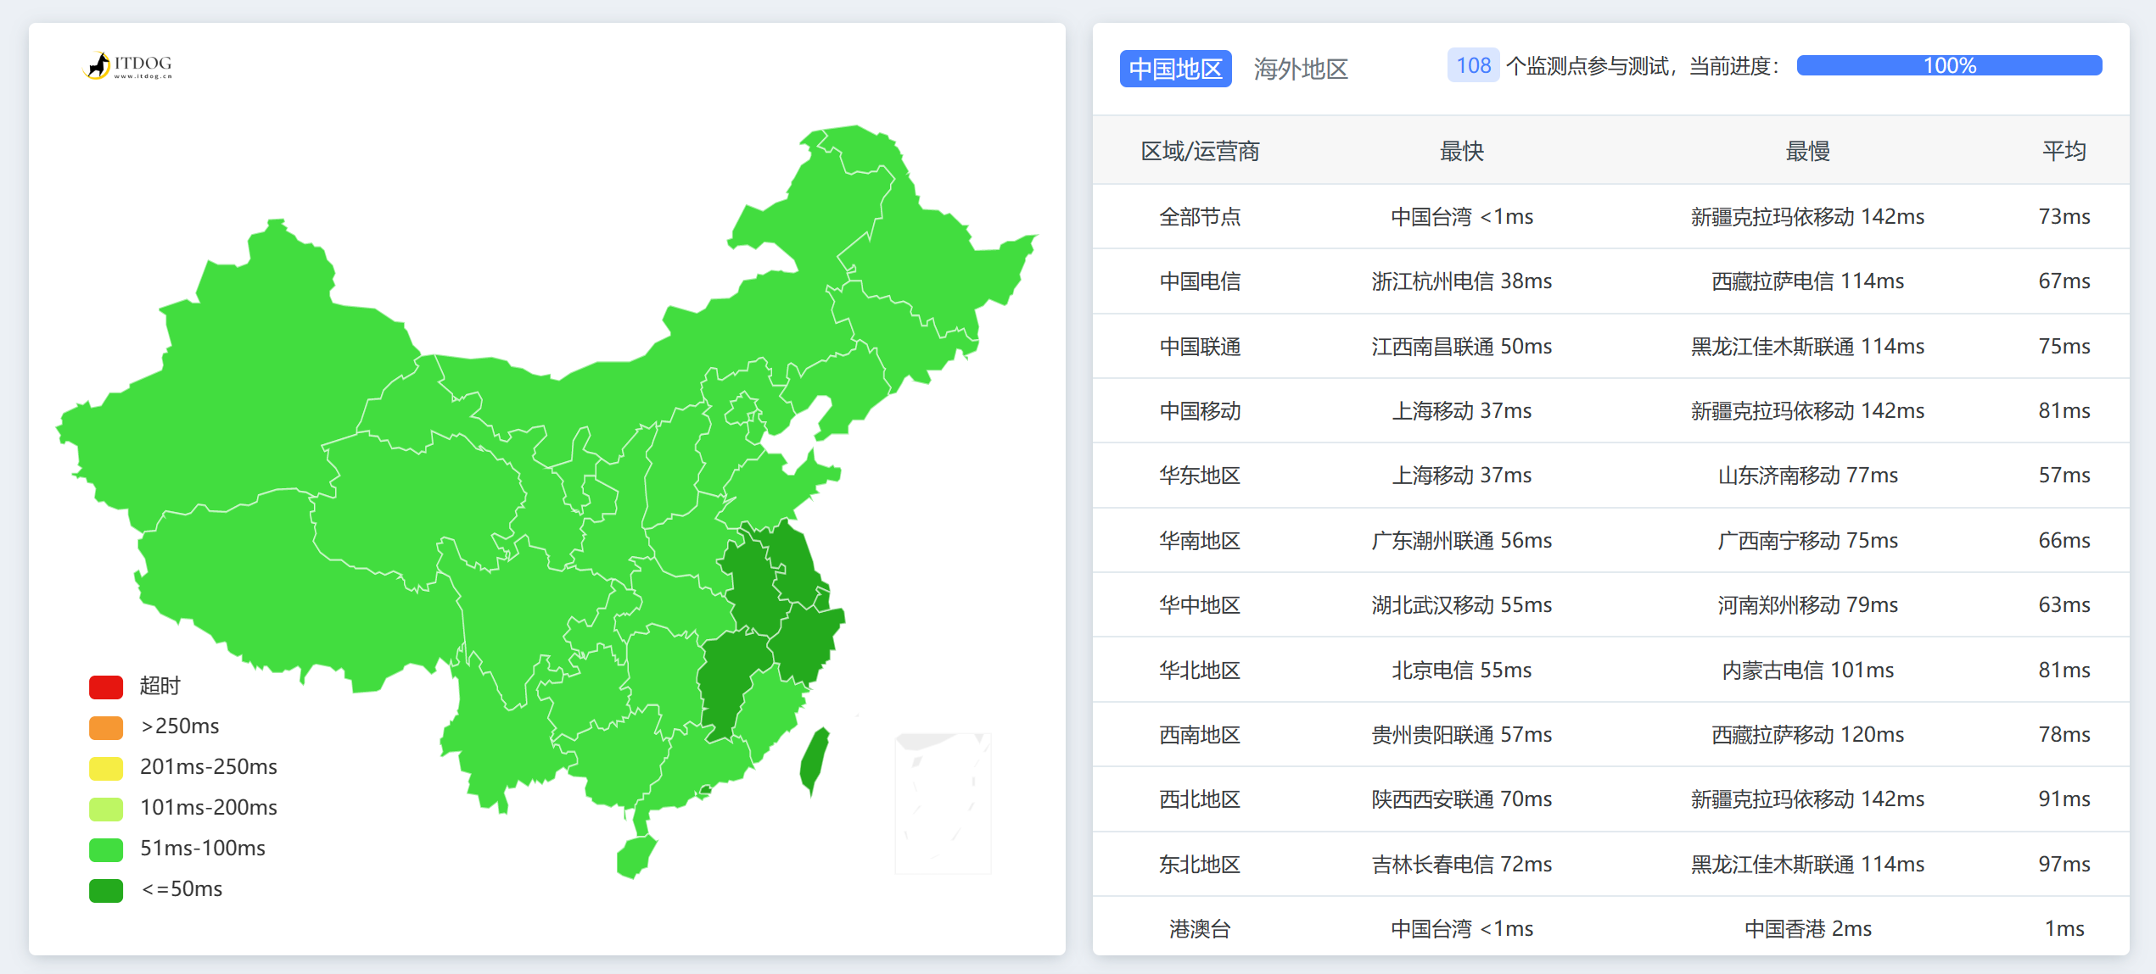
Task: Click the 平均 column header
Action: coord(2064,152)
